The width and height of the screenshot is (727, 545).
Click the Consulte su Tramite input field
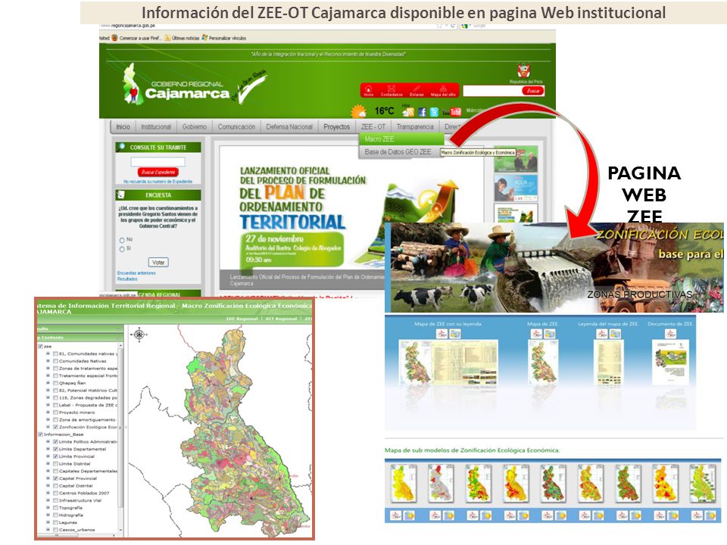pyautogui.click(x=158, y=162)
